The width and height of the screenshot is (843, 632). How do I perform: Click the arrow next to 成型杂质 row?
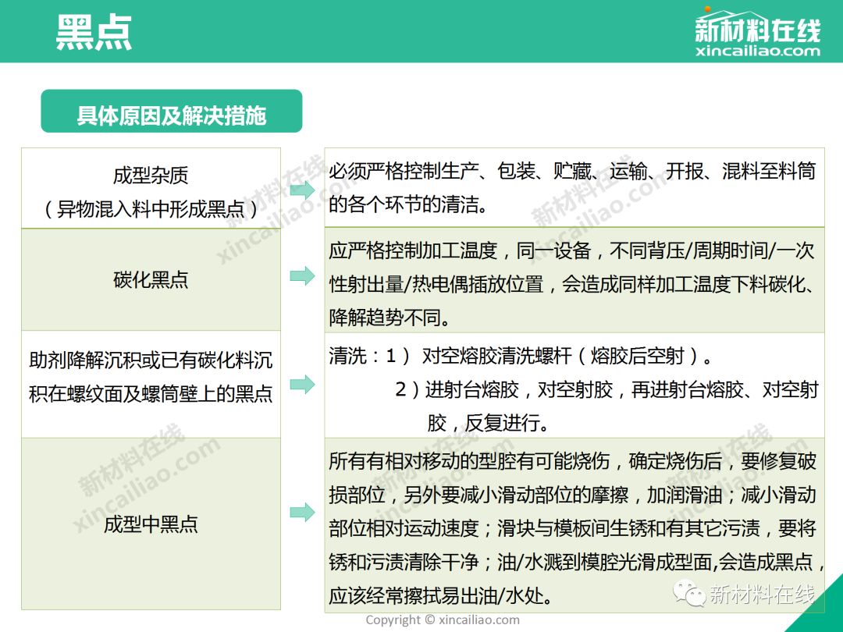point(302,190)
